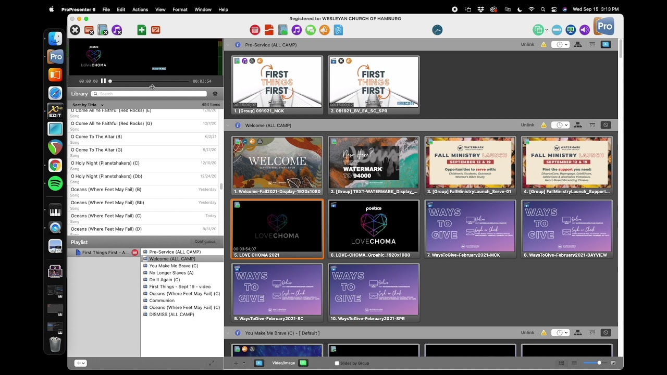Switch to grid view icon at bottom right
The width and height of the screenshot is (667, 375).
(x=561, y=363)
